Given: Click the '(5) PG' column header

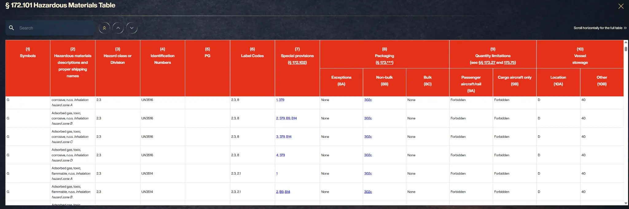Looking at the screenshot, I should tap(208, 68).
